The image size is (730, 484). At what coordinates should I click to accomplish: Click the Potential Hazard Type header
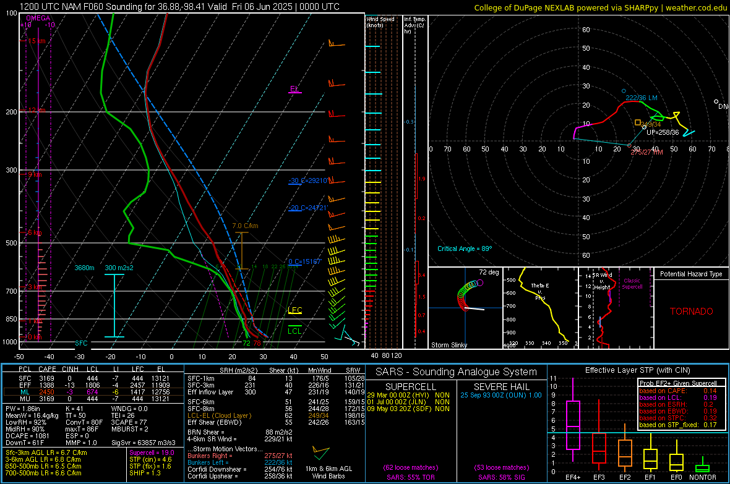click(x=691, y=274)
